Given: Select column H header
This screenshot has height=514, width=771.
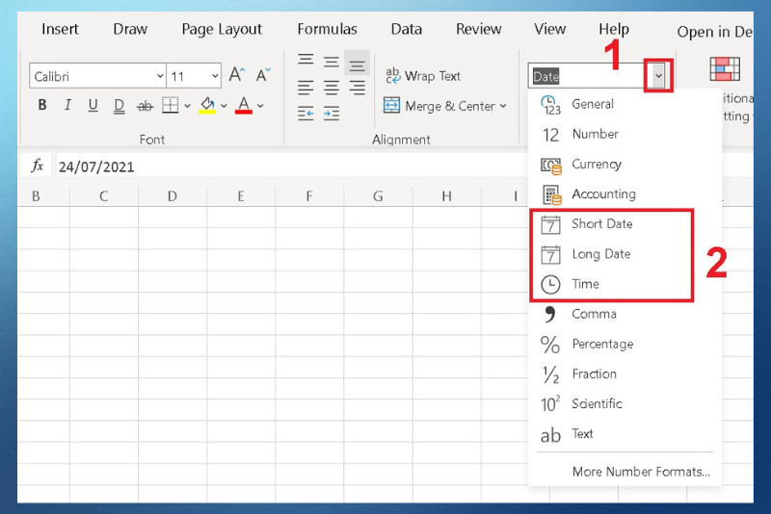Looking at the screenshot, I should [x=446, y=196].
